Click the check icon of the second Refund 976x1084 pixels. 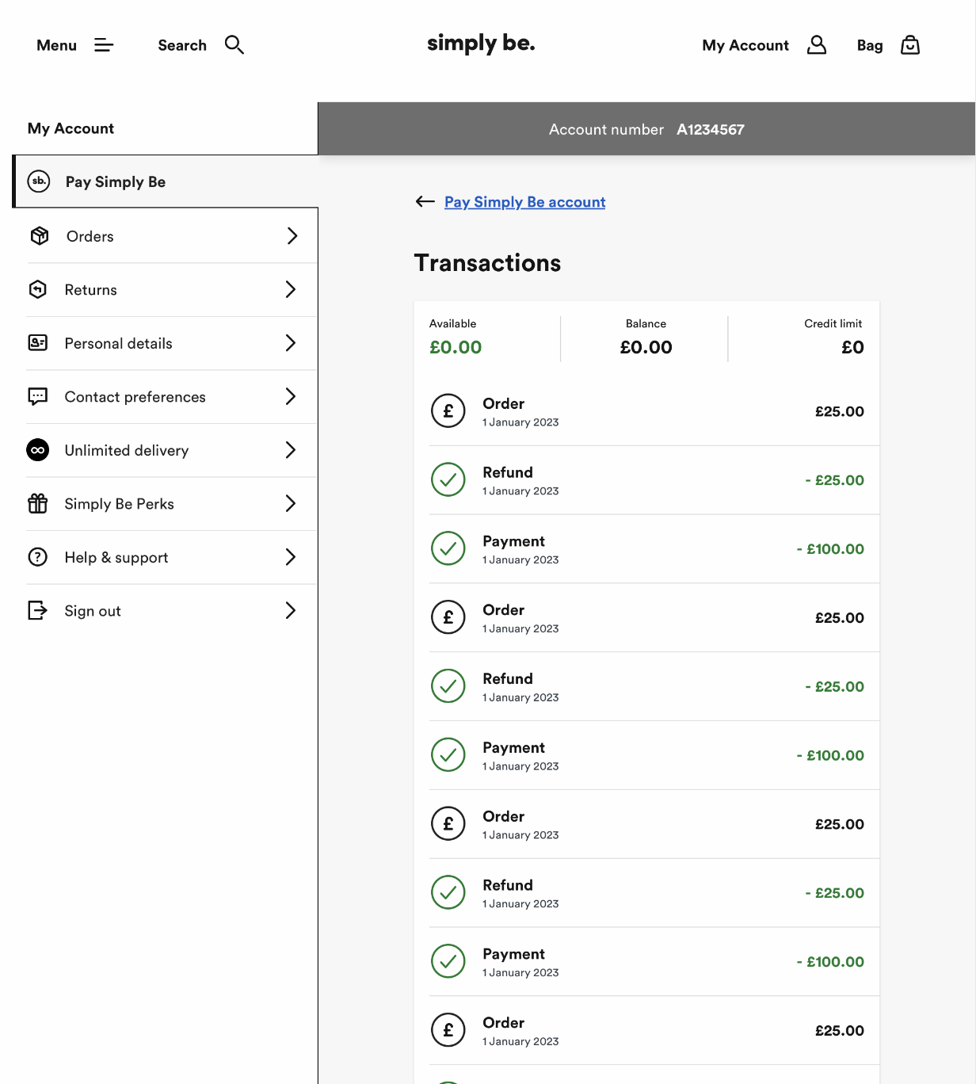(x=448, y=686)
